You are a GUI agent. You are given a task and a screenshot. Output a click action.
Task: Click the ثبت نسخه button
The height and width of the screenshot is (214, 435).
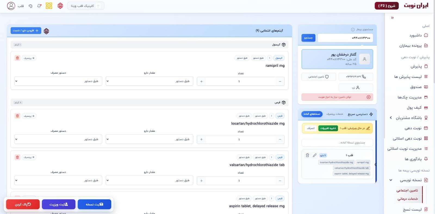pyautogui.click(x=94, y=204)
